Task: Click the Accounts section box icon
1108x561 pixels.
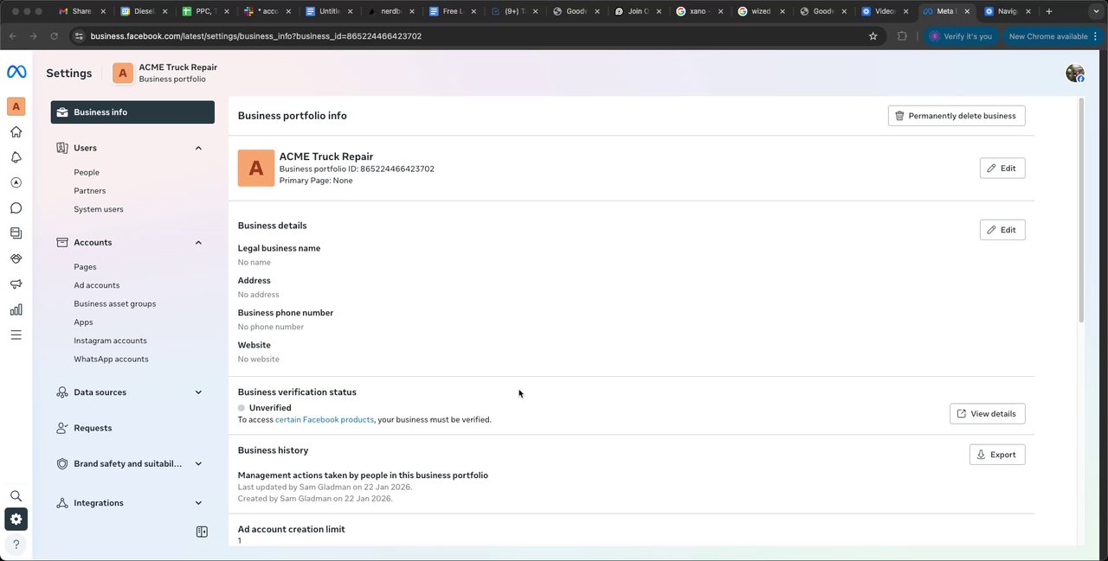Action: click(62, 243)
